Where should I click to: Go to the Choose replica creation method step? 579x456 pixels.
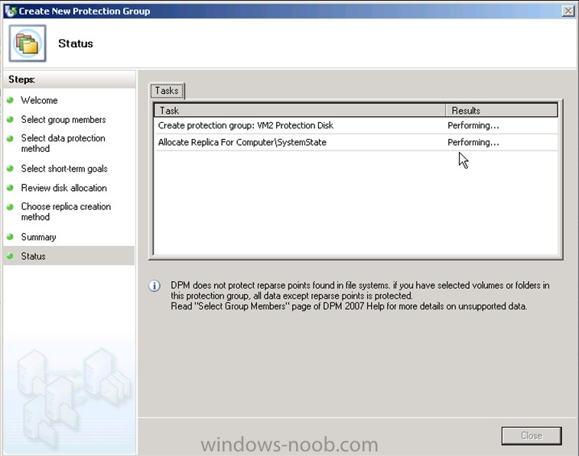pyautogui.click(x=66, y=212)
